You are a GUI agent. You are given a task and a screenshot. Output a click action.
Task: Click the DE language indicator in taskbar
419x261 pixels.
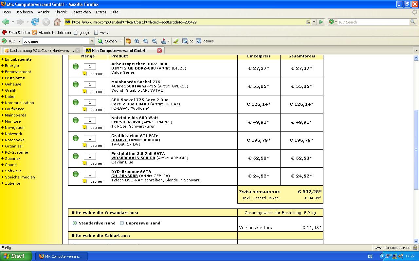click(x=370, y=256)
